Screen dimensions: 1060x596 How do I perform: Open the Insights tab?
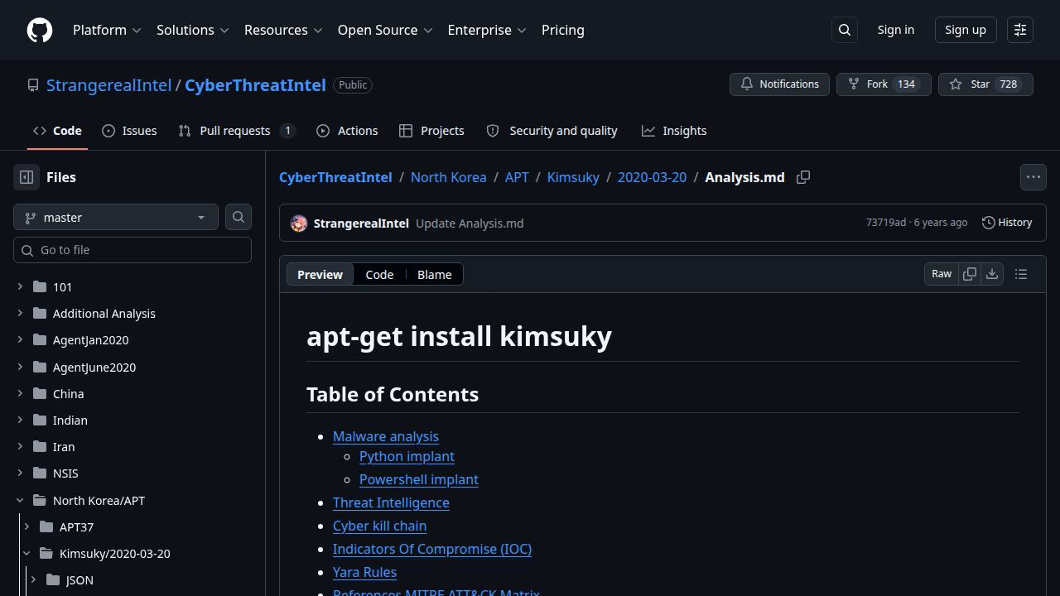coord(674,131)
